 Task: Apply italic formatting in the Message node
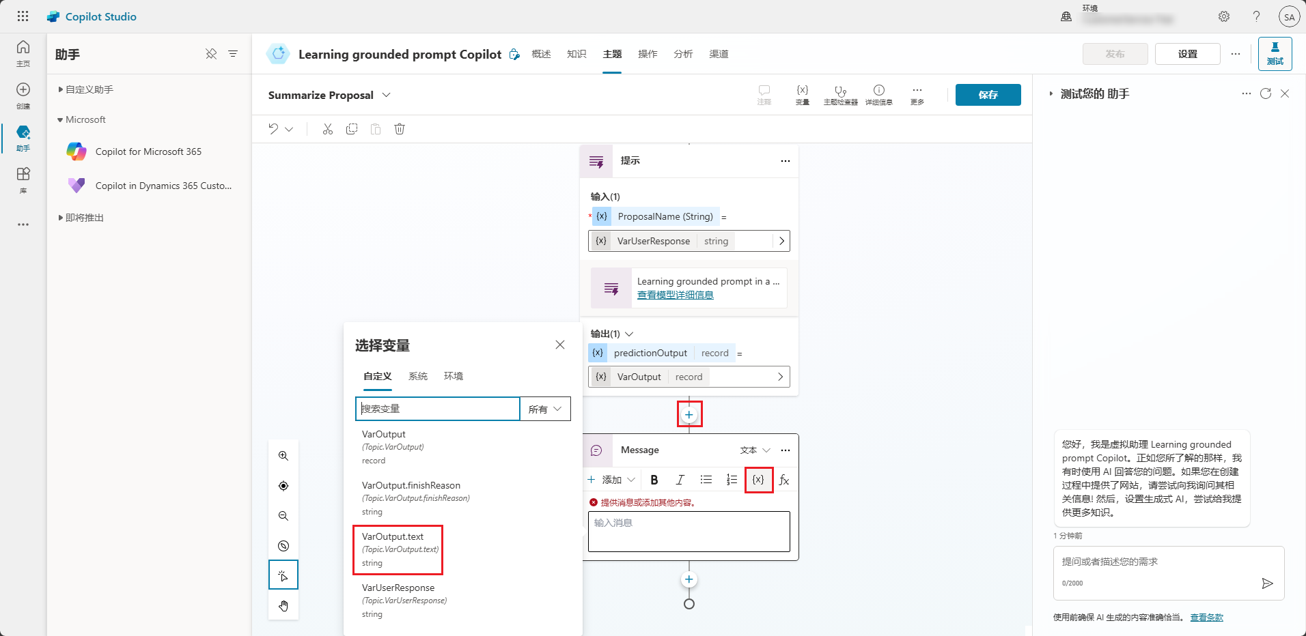(x=680, y=480)
